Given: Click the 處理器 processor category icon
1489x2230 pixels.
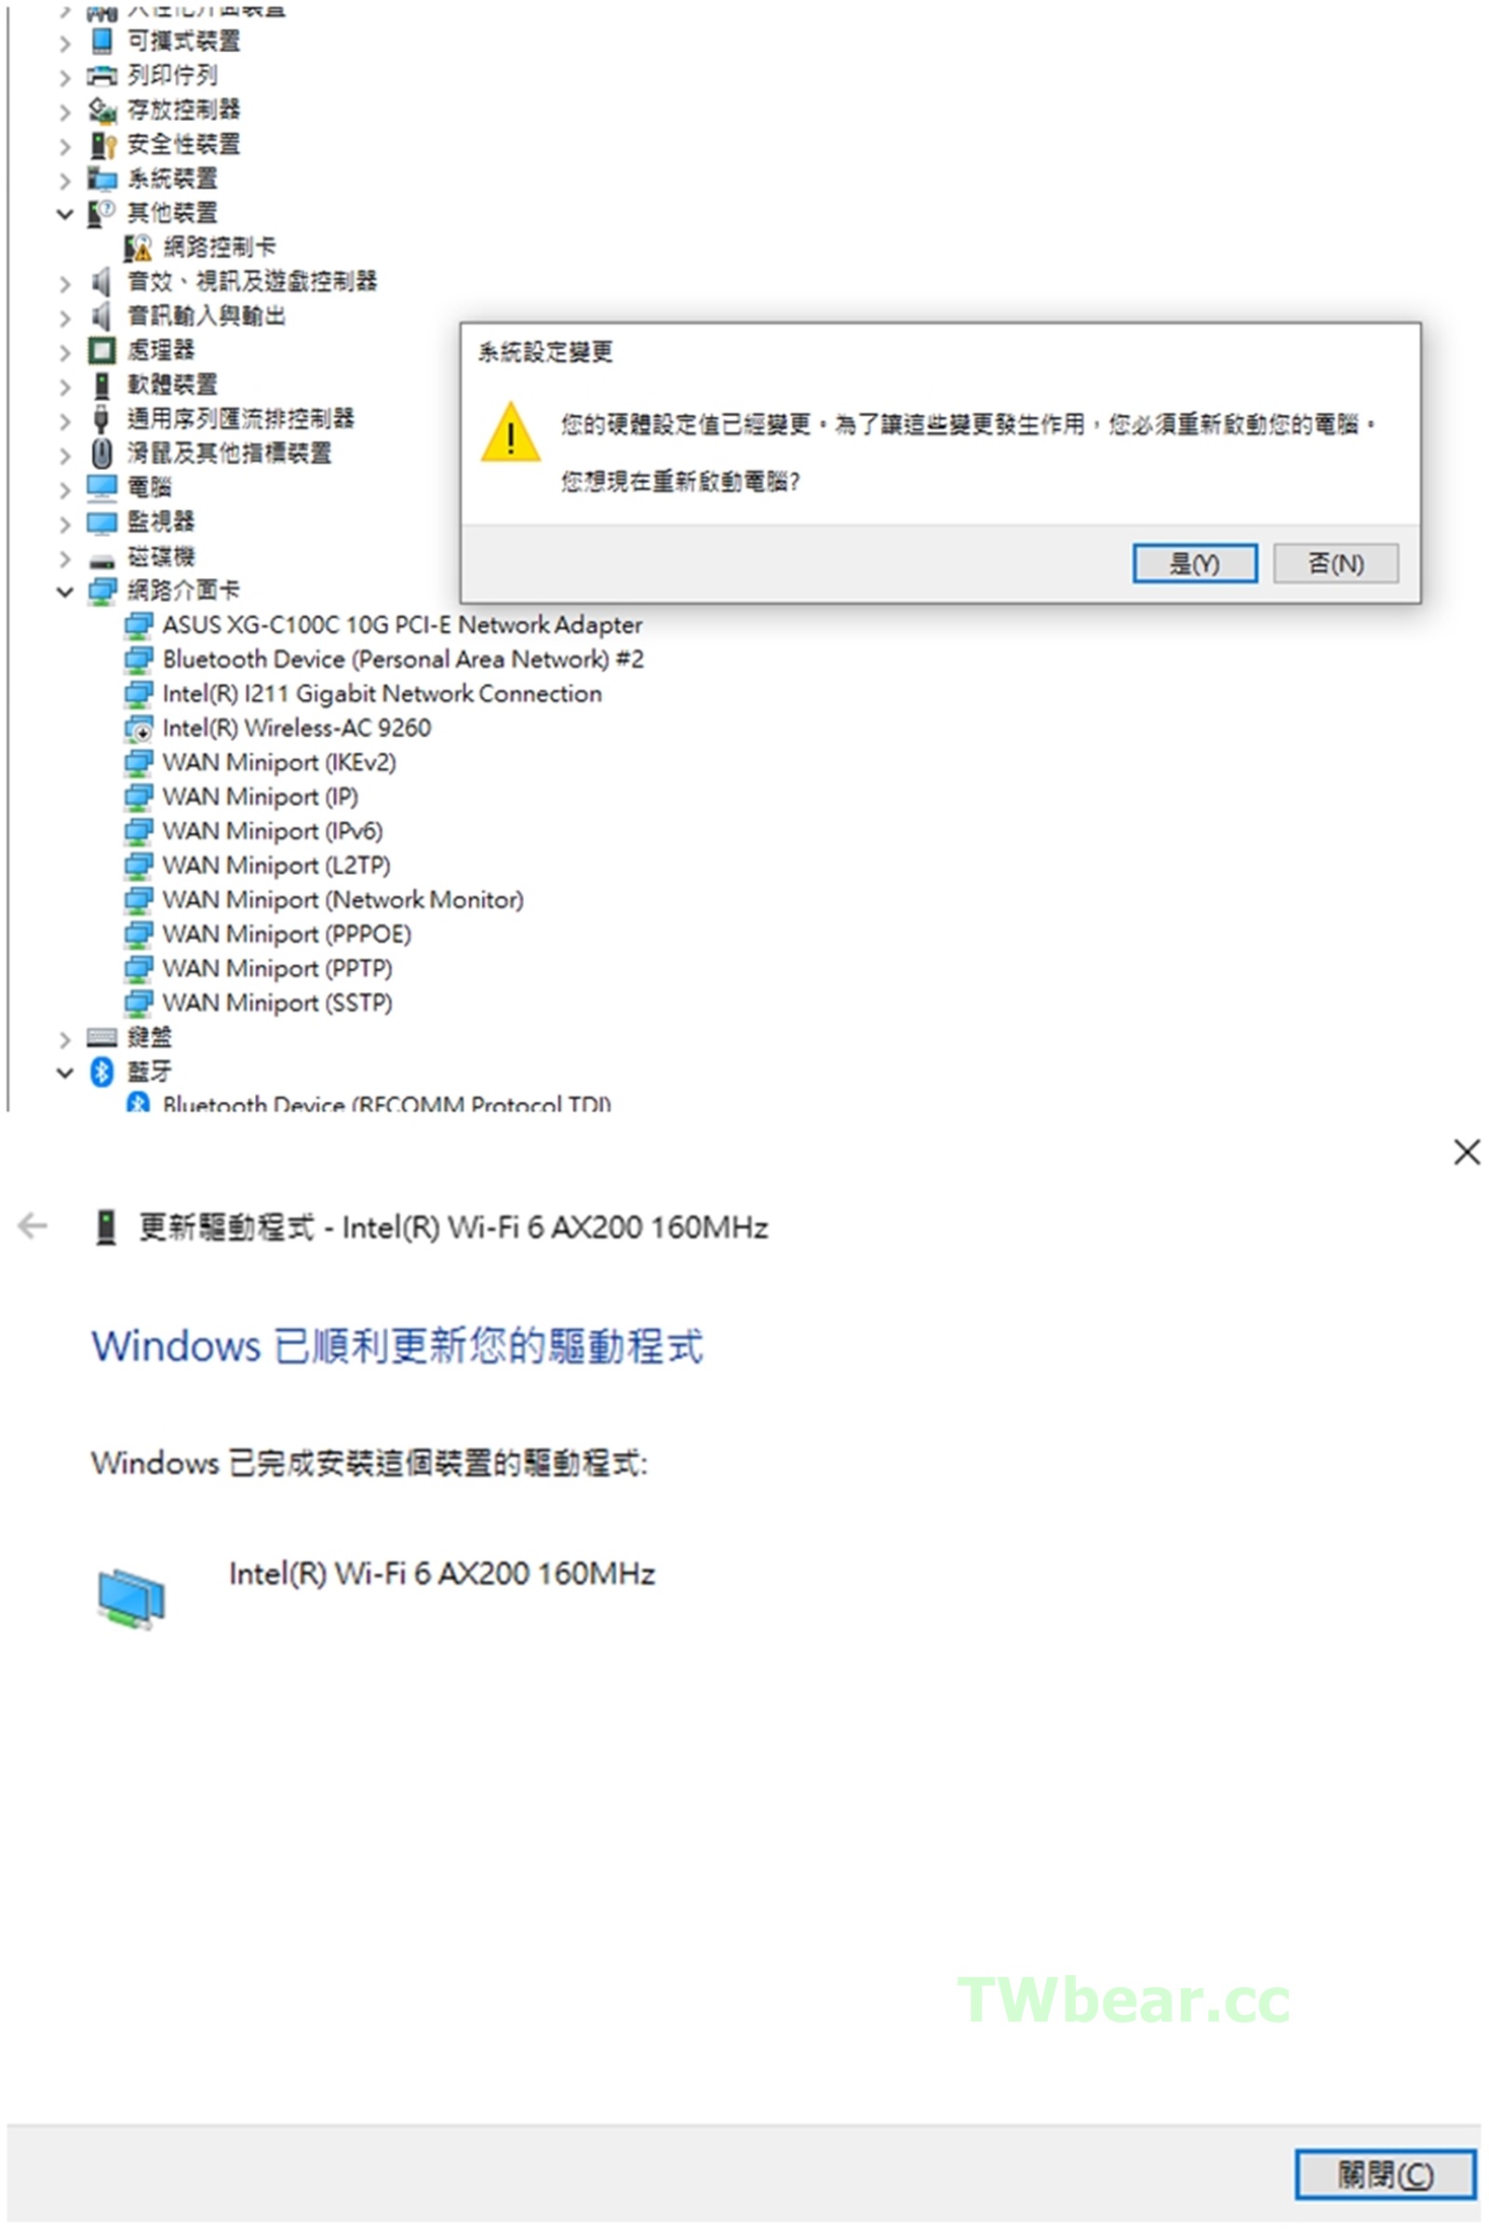Looking at the screenshot, I should tap(101, 351).
